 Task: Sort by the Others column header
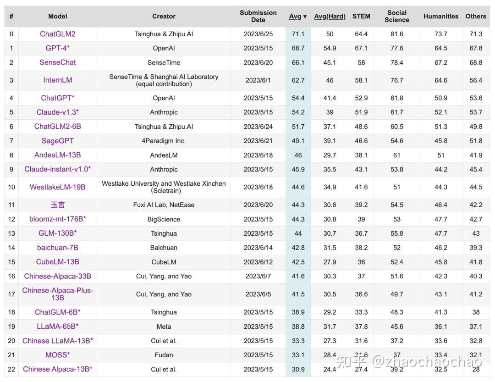coord(476,16)
